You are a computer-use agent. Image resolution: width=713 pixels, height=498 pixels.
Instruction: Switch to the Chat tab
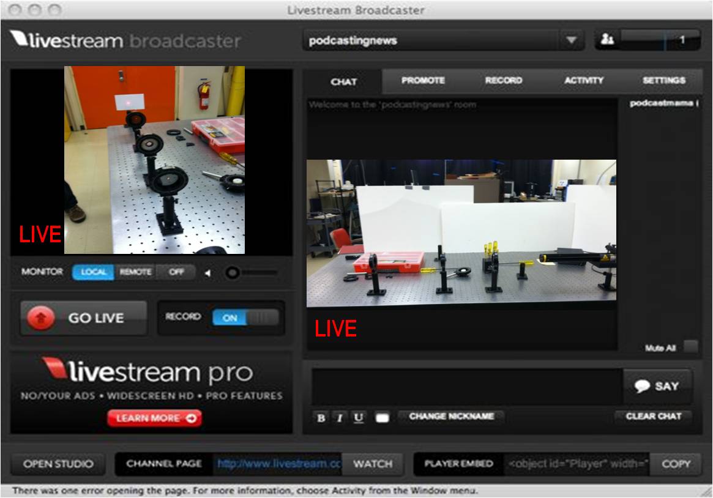[x=343, y=82]
